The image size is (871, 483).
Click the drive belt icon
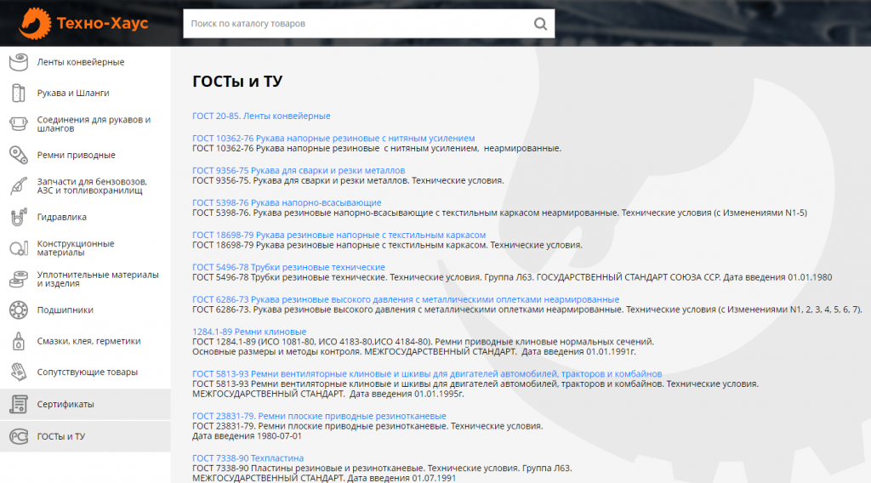click(19, 155)
